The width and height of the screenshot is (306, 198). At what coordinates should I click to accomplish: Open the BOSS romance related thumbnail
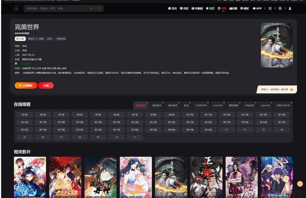click(x=136, y=177)
